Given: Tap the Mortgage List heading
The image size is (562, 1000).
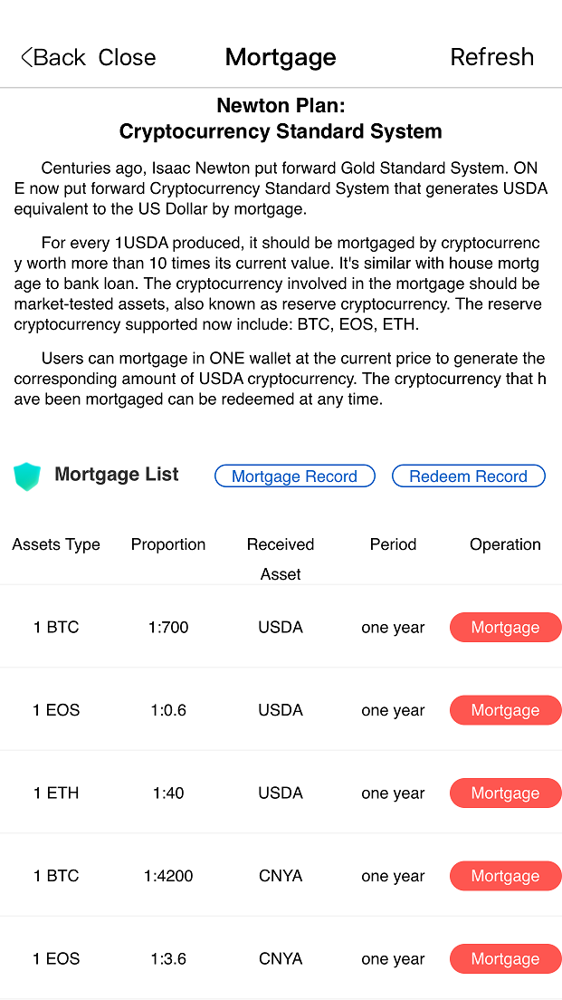Looking at the screenshot, I should click(x=117, y=475).
